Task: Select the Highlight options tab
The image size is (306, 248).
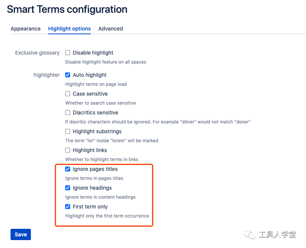Action: coord(69,29)
